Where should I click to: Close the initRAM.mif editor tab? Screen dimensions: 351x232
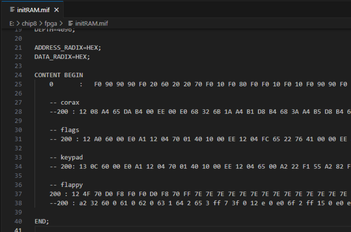coord(57,10)
